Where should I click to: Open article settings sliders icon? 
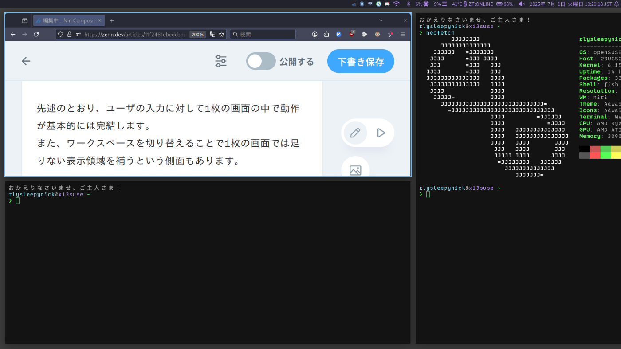[221, 61]
